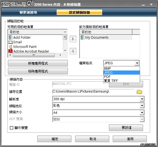The height and width of the screenshot is (147, 158).
Task: Toggle the 顯示預覽 checkbox
Action: (11, 128)
